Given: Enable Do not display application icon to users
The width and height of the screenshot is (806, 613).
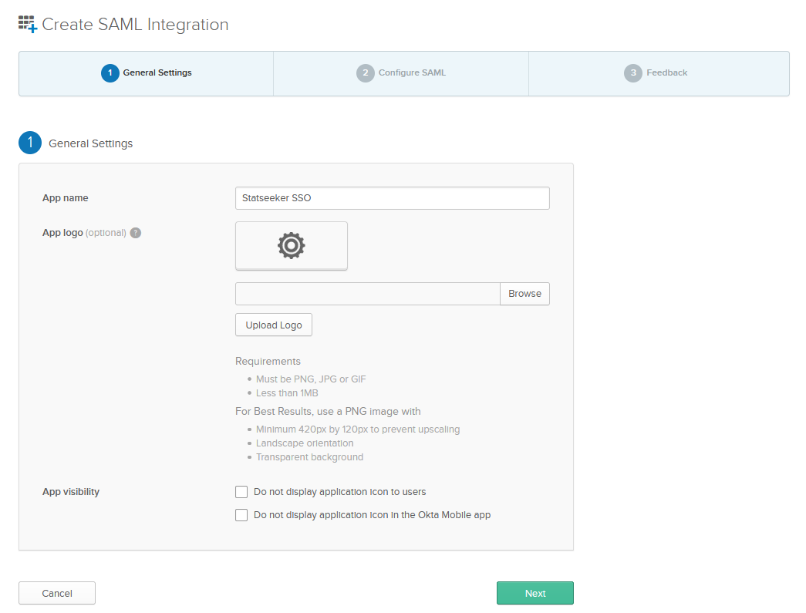Looking at the screenshot, I should [241, 492].
